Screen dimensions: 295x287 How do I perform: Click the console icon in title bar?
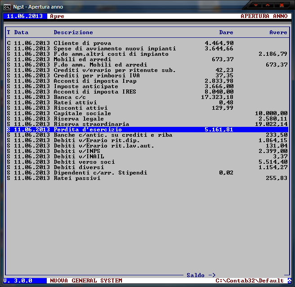point(7,7)
